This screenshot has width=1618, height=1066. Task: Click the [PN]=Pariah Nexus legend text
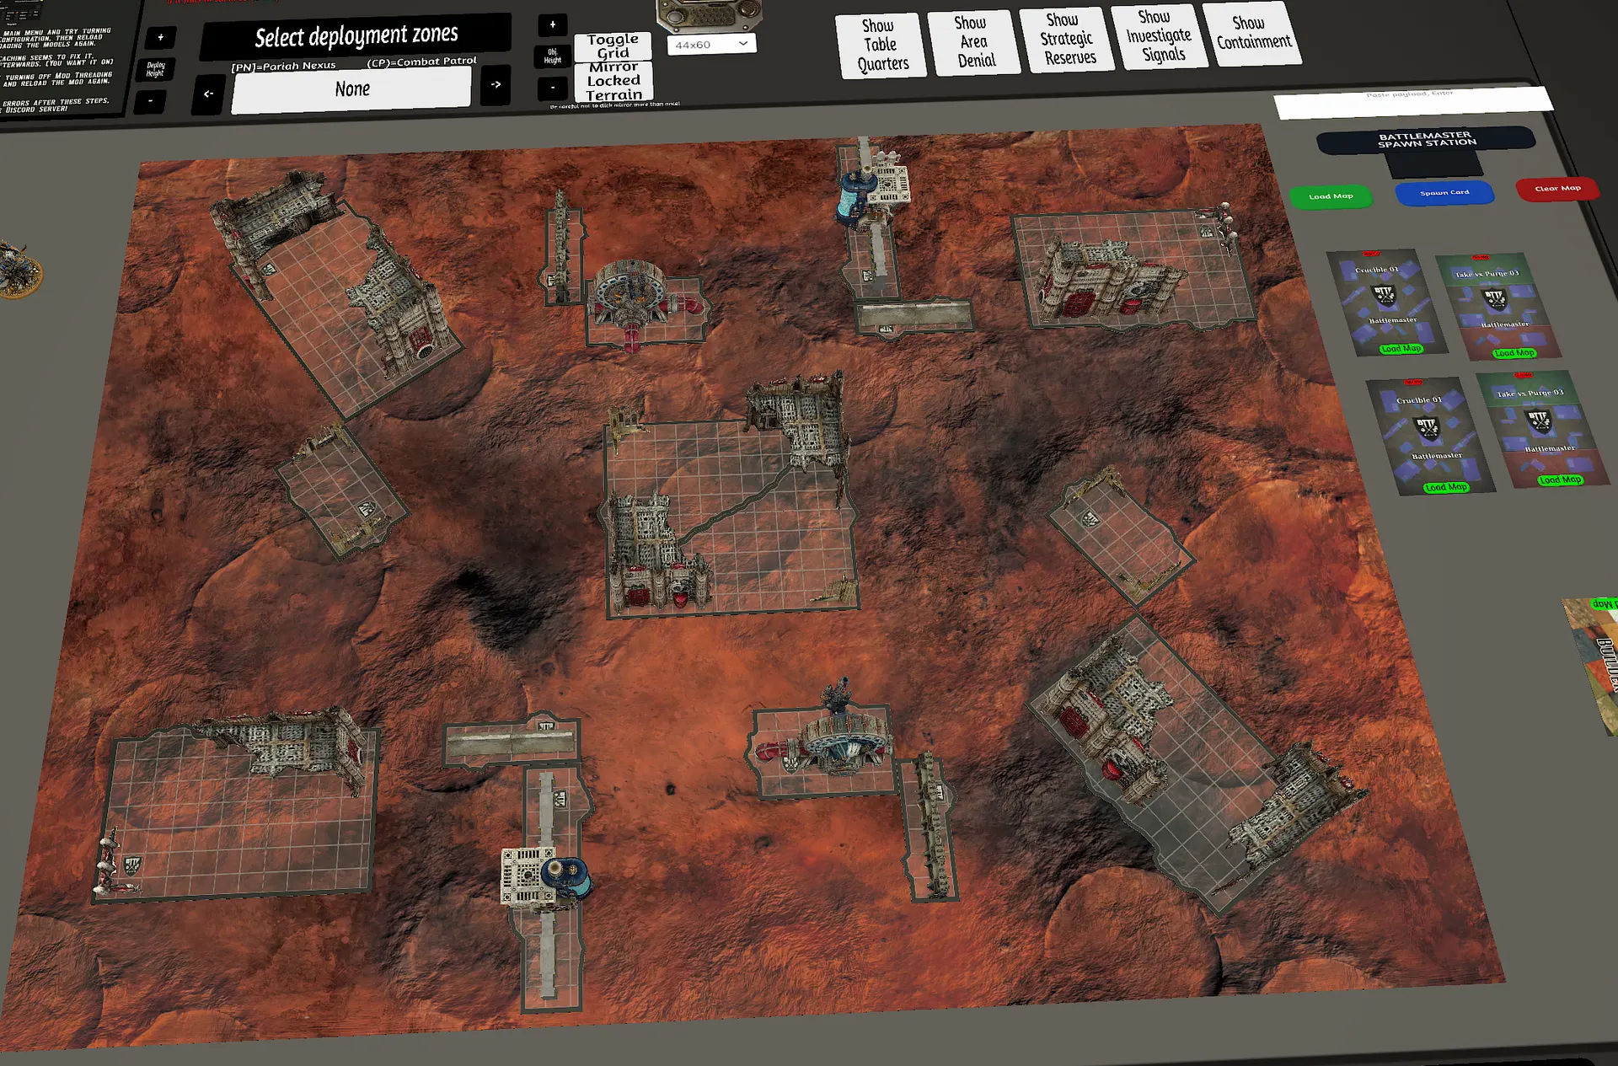[283, 67]
